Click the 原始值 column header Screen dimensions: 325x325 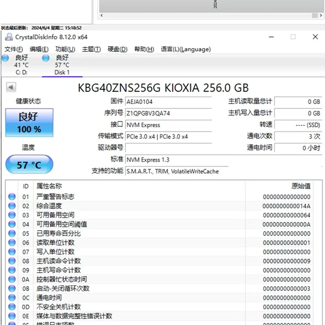[301, 186]
